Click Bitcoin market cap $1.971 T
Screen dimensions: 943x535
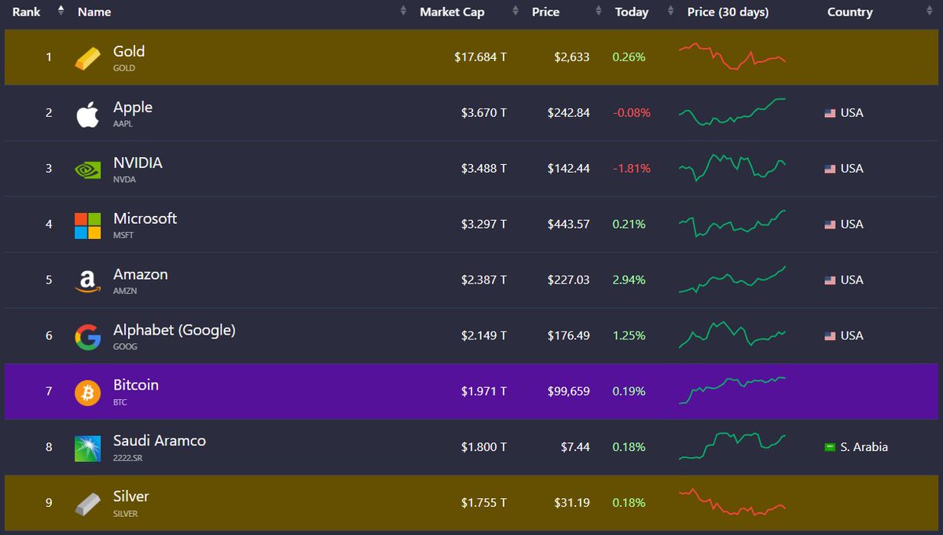(x=484, y=392)
